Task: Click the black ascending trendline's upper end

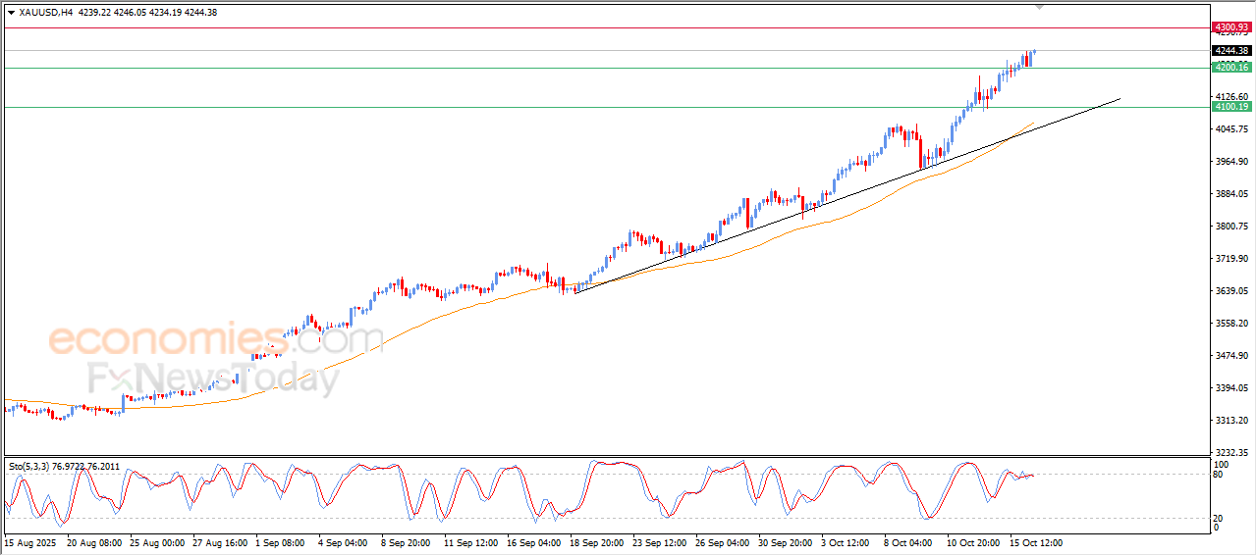Action: [x=1120, y=98]
